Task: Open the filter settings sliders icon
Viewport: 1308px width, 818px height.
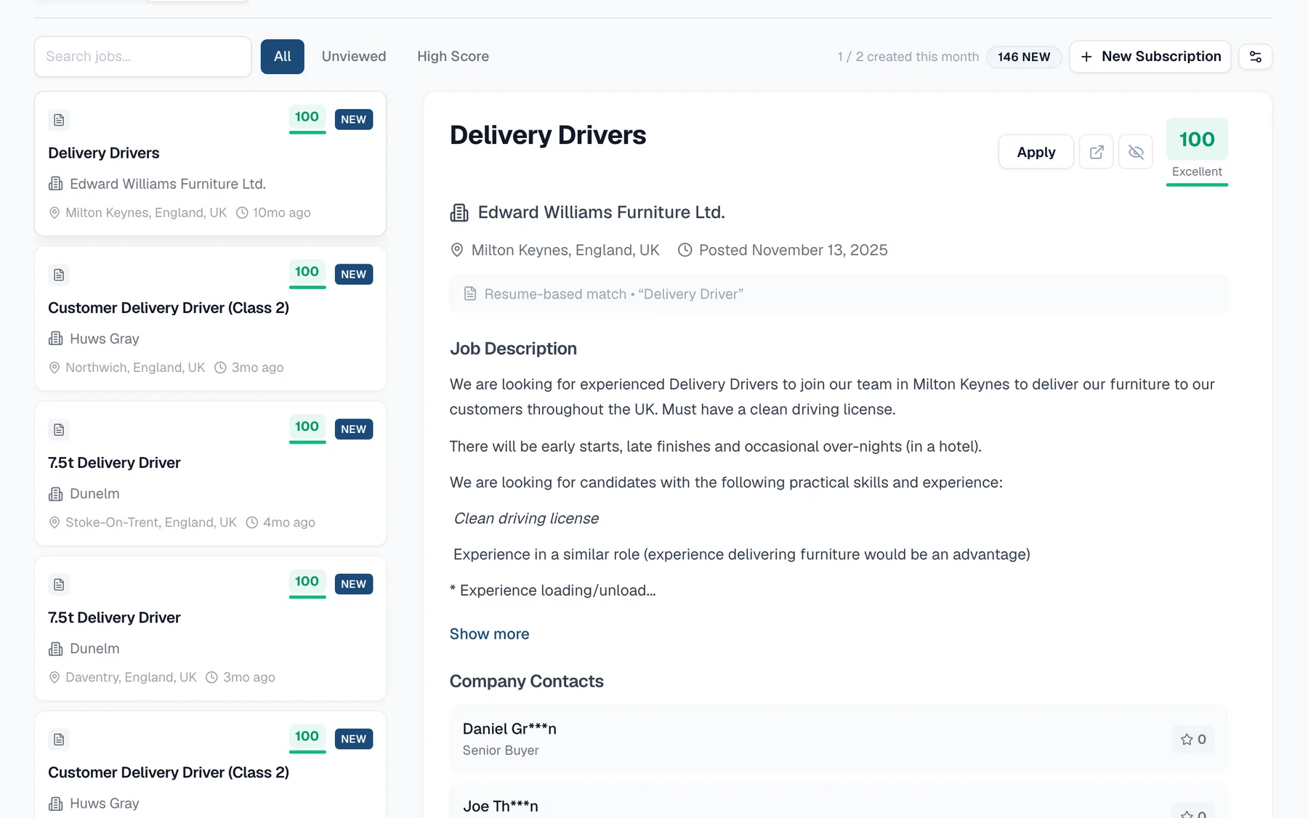Action: pos(1255,57)
